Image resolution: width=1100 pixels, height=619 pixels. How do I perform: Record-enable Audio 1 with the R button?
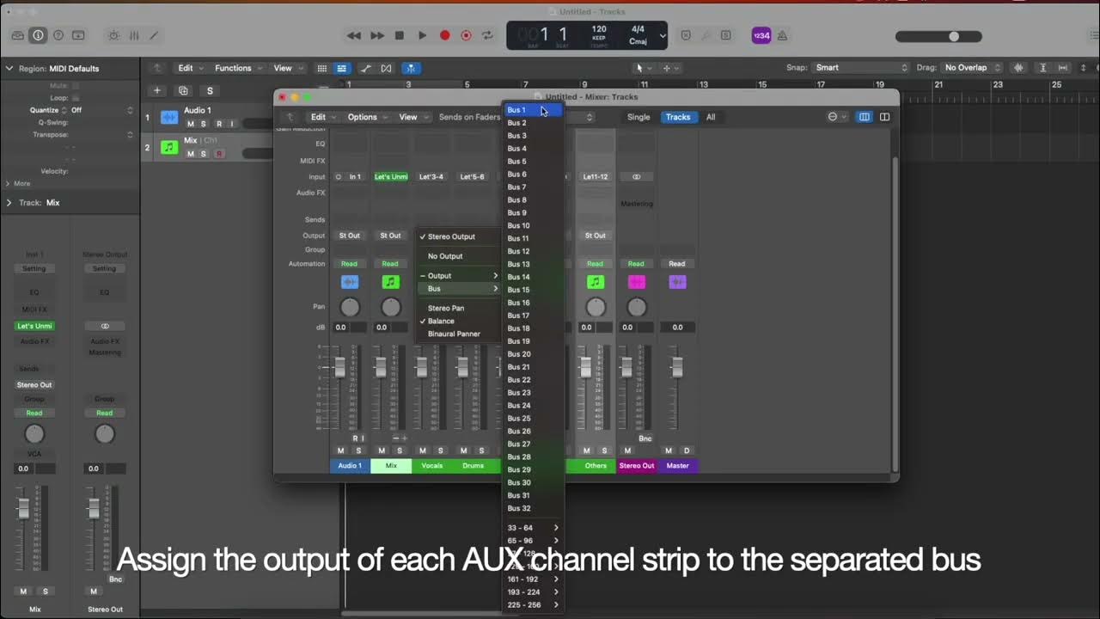coord(218,125)
